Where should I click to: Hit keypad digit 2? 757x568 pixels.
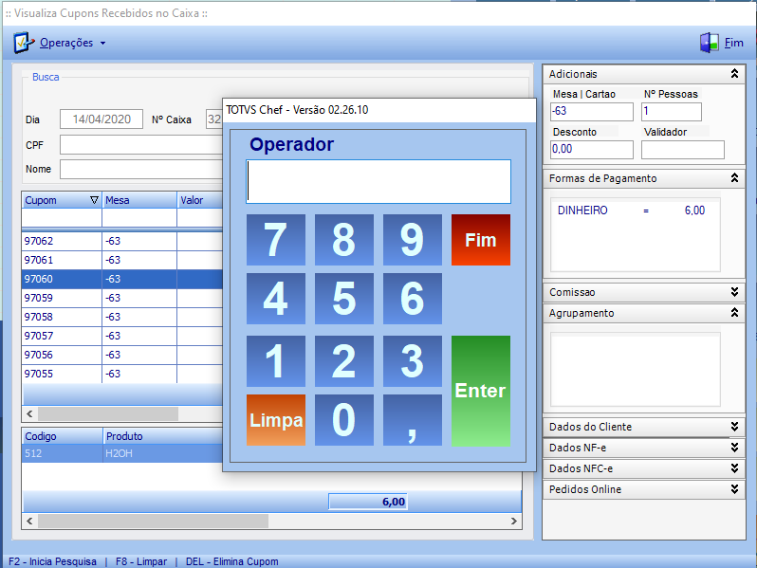click(344, 361)
